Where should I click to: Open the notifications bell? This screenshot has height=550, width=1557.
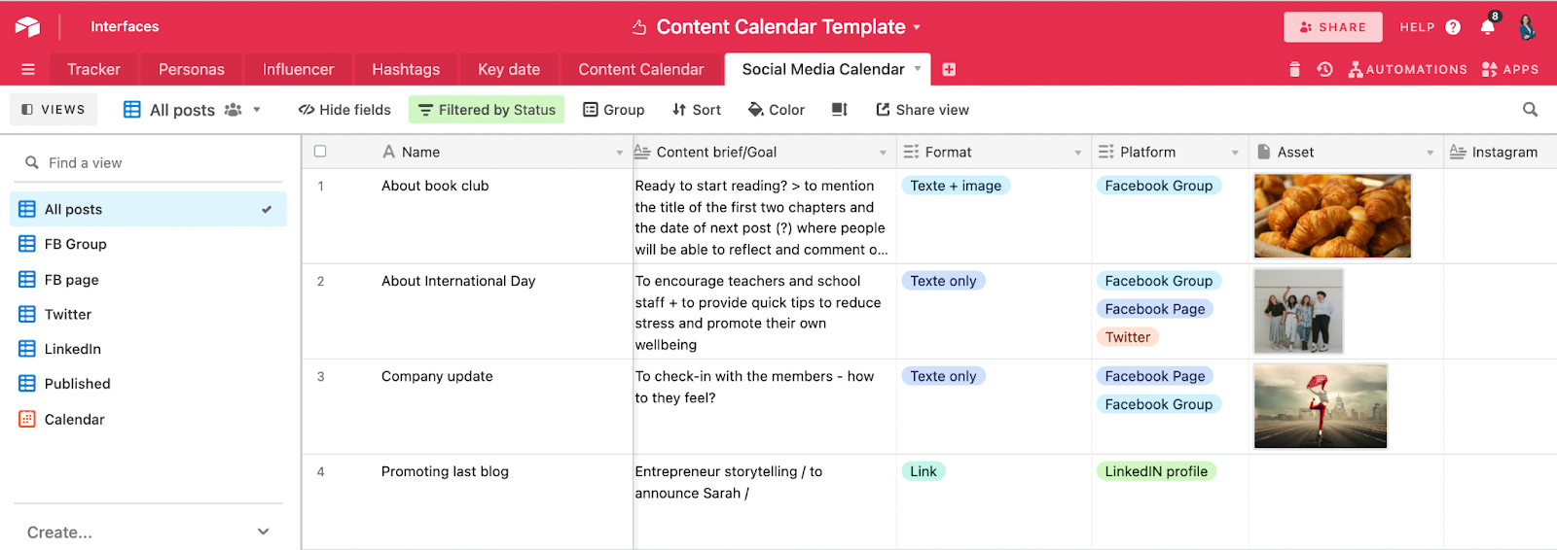pyautogui.click(x=1488, y=27)
